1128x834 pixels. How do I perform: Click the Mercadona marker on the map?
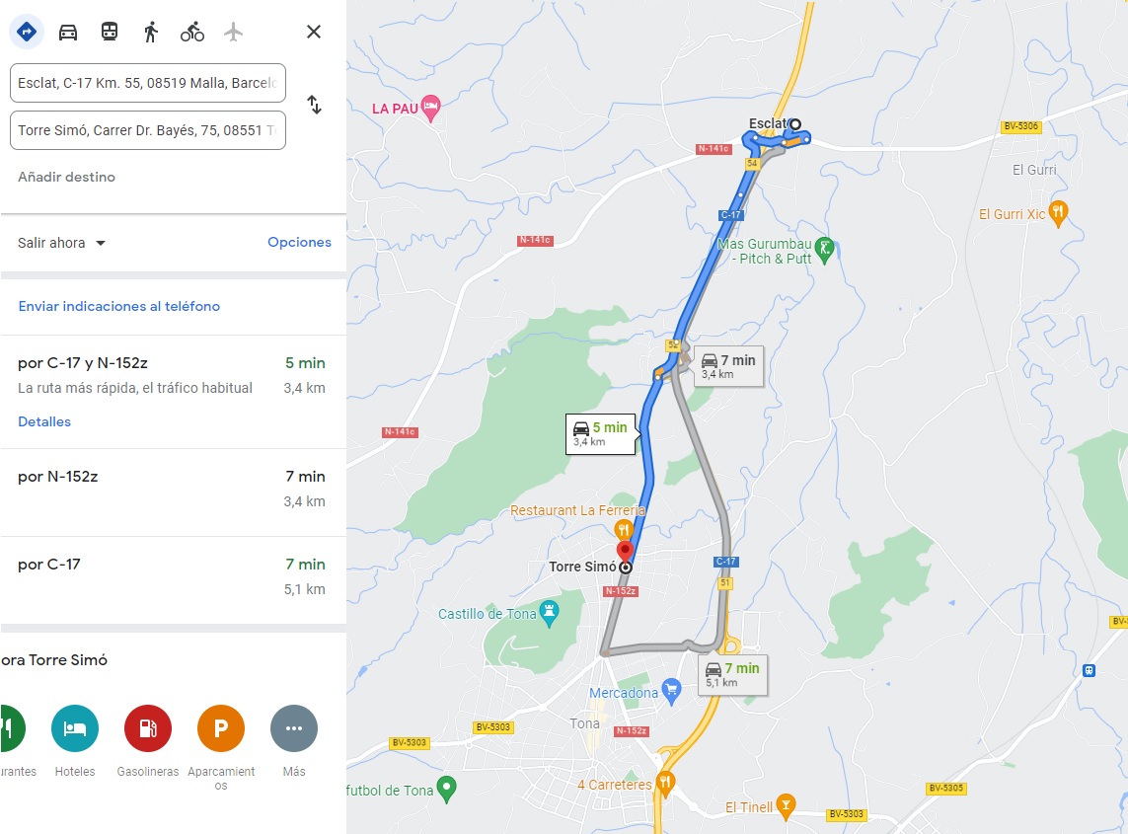(671, 691)
